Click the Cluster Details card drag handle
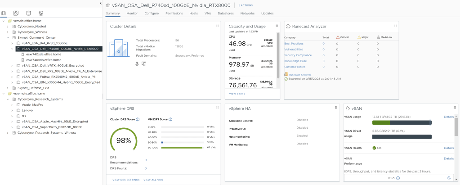The height and width of the screenshot is (185, 460). point(217,26)
